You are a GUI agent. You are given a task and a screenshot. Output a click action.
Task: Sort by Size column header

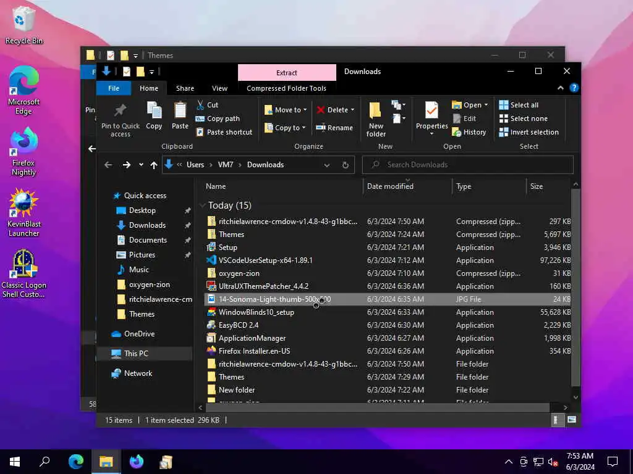point(548,186)
